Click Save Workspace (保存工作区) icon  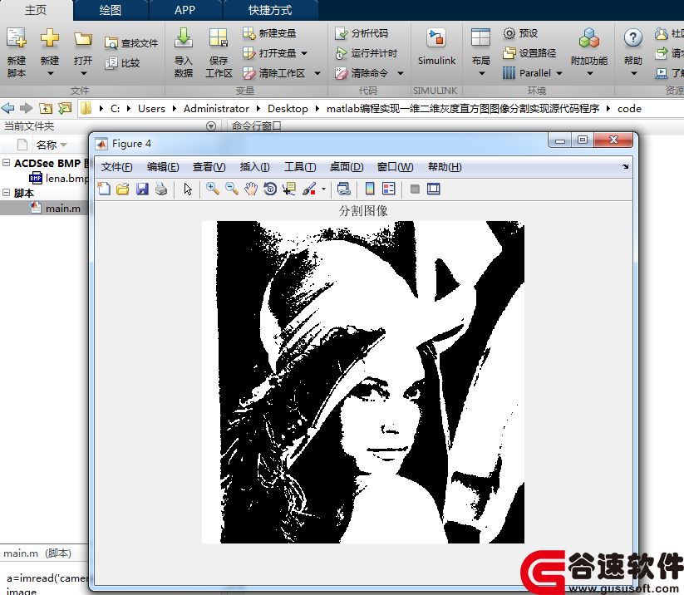coord(218,38)
